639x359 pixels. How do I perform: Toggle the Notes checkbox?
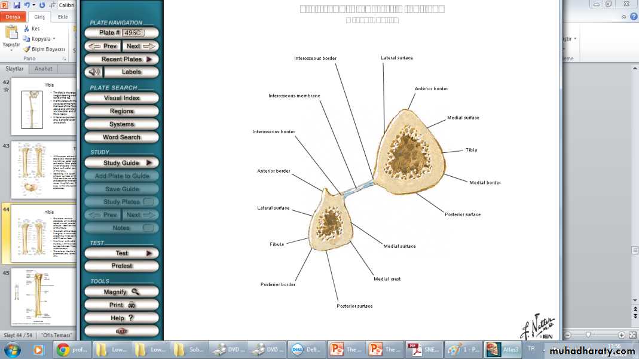[x=148, y=228]
